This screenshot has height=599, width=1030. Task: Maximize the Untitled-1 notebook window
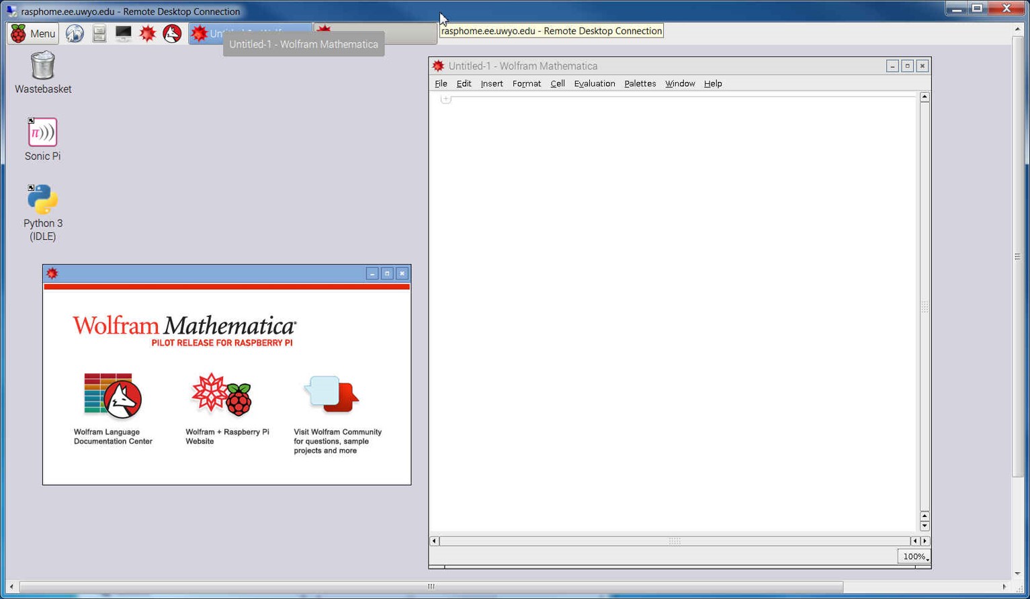pyautogui.click(x=907, y=66)
